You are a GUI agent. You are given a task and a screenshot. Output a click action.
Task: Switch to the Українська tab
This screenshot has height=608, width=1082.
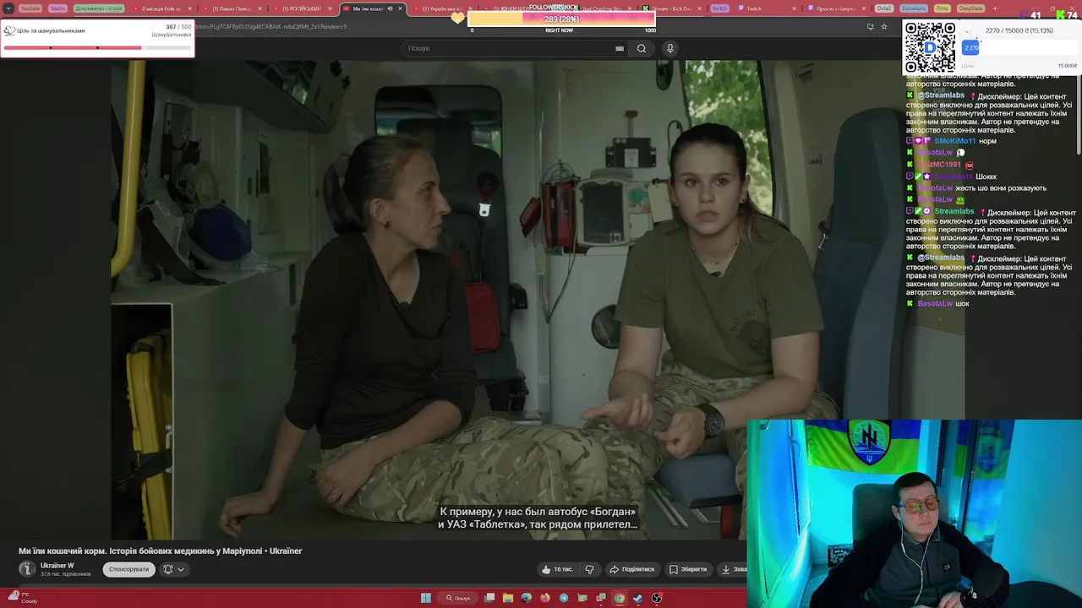tap(443, 8)
